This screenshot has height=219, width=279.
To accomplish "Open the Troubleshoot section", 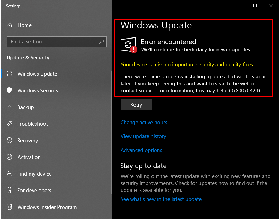I will pyautogui.click(x=33, y=124).
